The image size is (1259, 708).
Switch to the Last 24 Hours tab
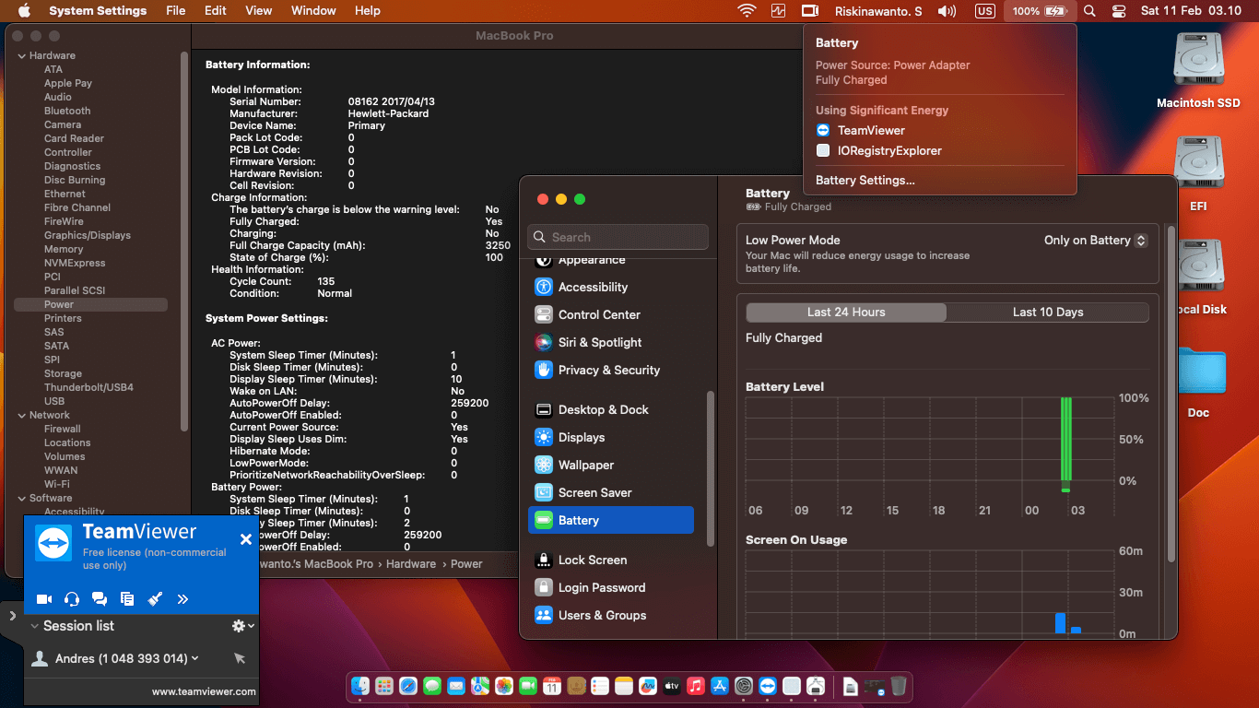[846, 313]
